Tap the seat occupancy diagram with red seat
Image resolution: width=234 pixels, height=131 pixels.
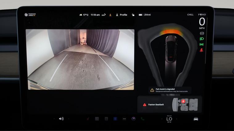pyautogui.click(x=185, y=105)
